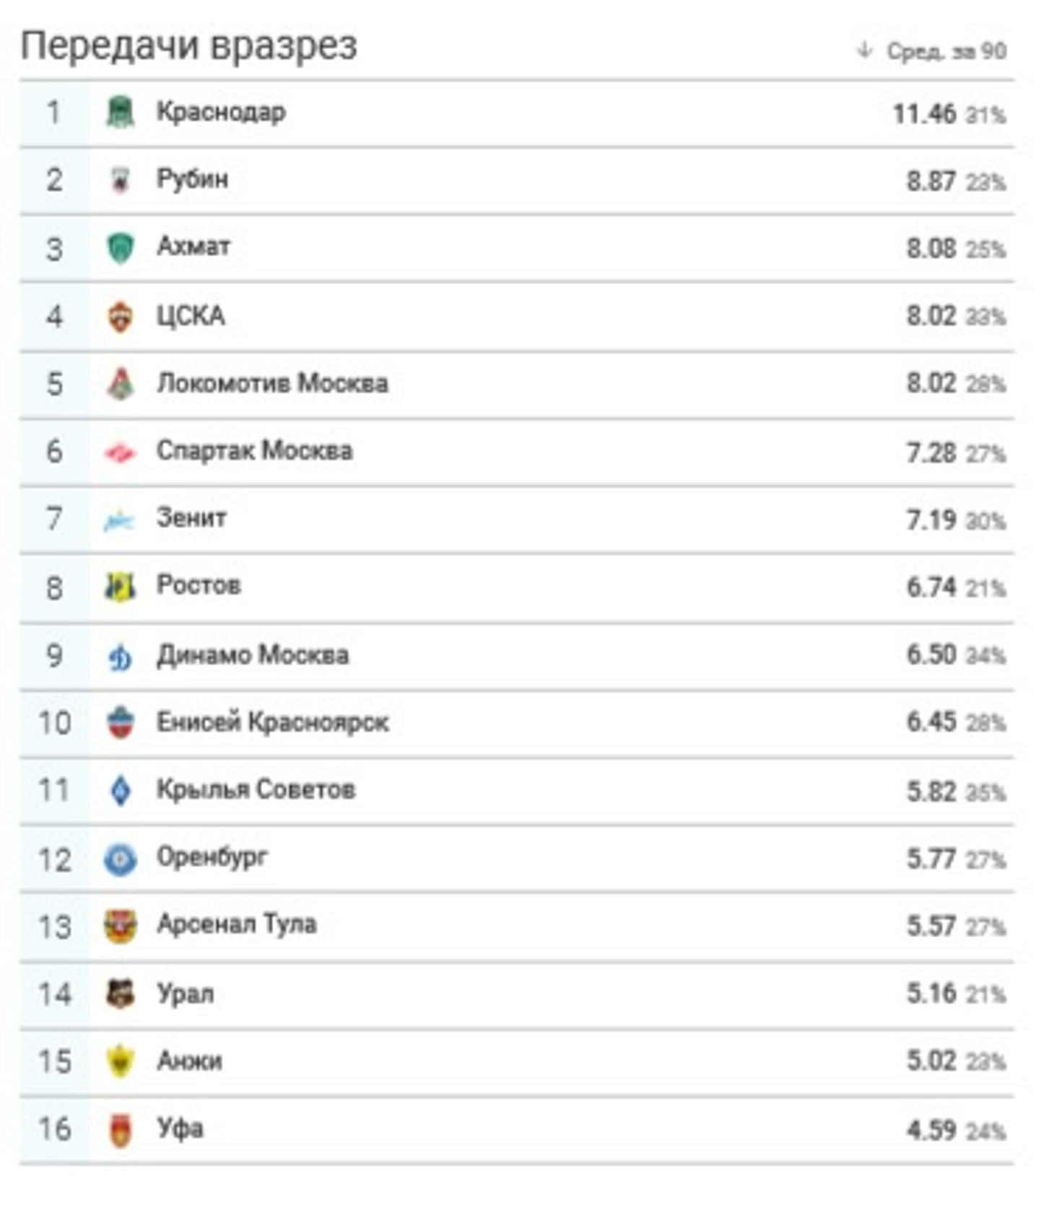Image resolution: width=1054 pixels, height=1205 pixels.
Task: Click the Рубин club crest icon
Action: (x=121, y=180)
